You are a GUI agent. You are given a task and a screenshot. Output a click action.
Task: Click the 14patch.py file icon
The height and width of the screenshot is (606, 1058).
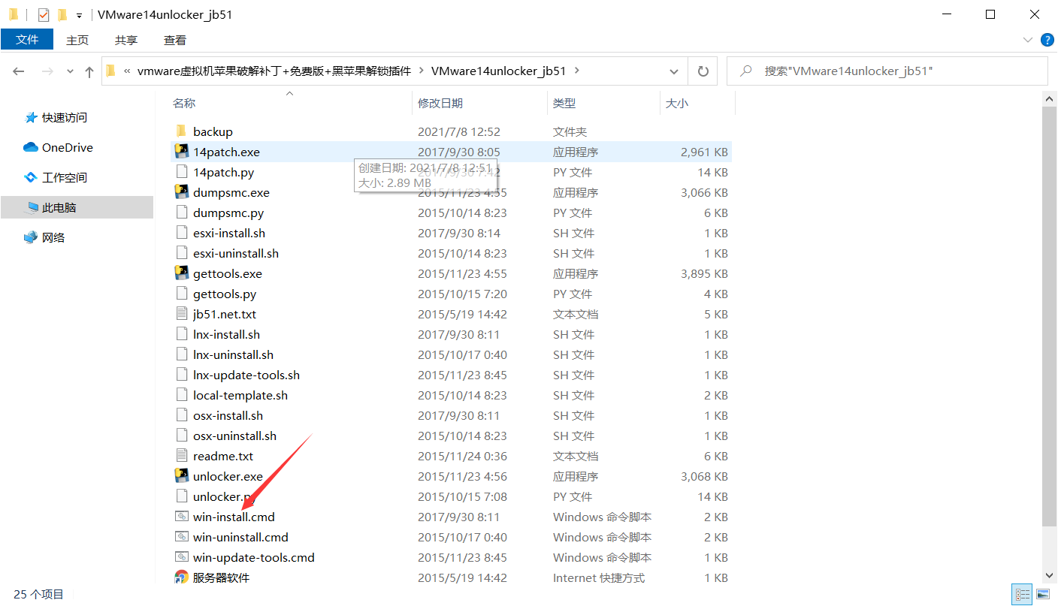pos(181,172)
